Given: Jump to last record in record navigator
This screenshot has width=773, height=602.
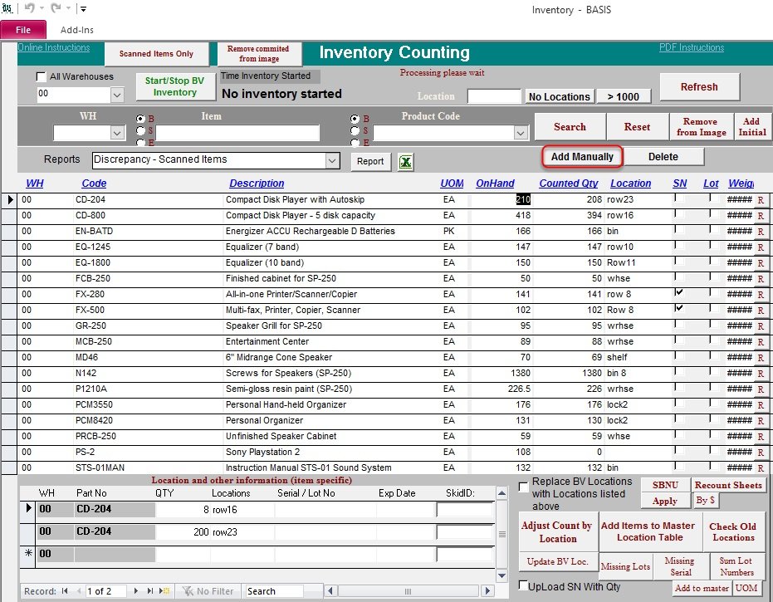Looking at the screenshot, I should (150, 591).
